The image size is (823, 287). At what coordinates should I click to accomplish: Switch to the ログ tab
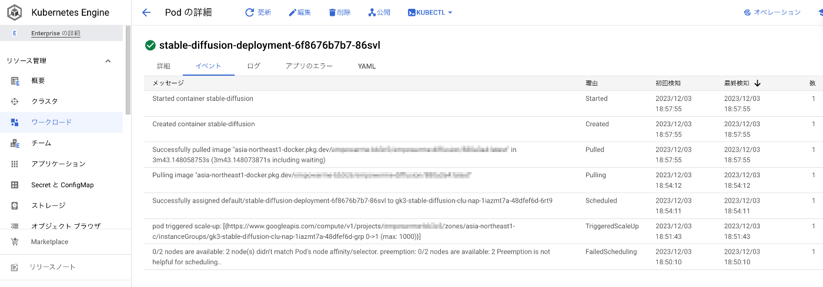pos(254,66)
